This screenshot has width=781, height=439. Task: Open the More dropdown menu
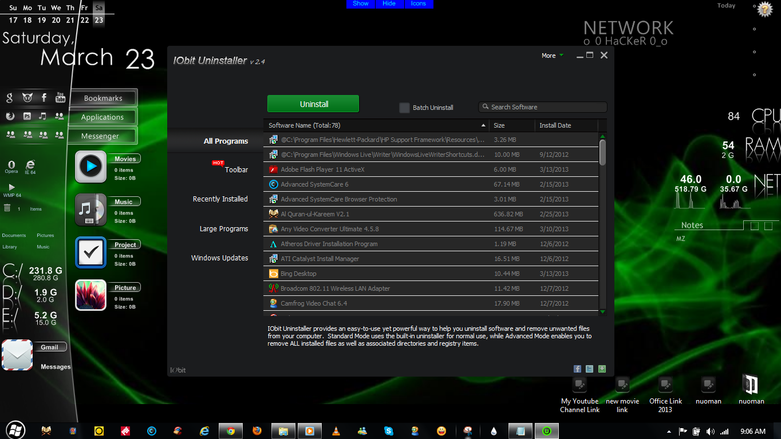click(x=553, y=56)
